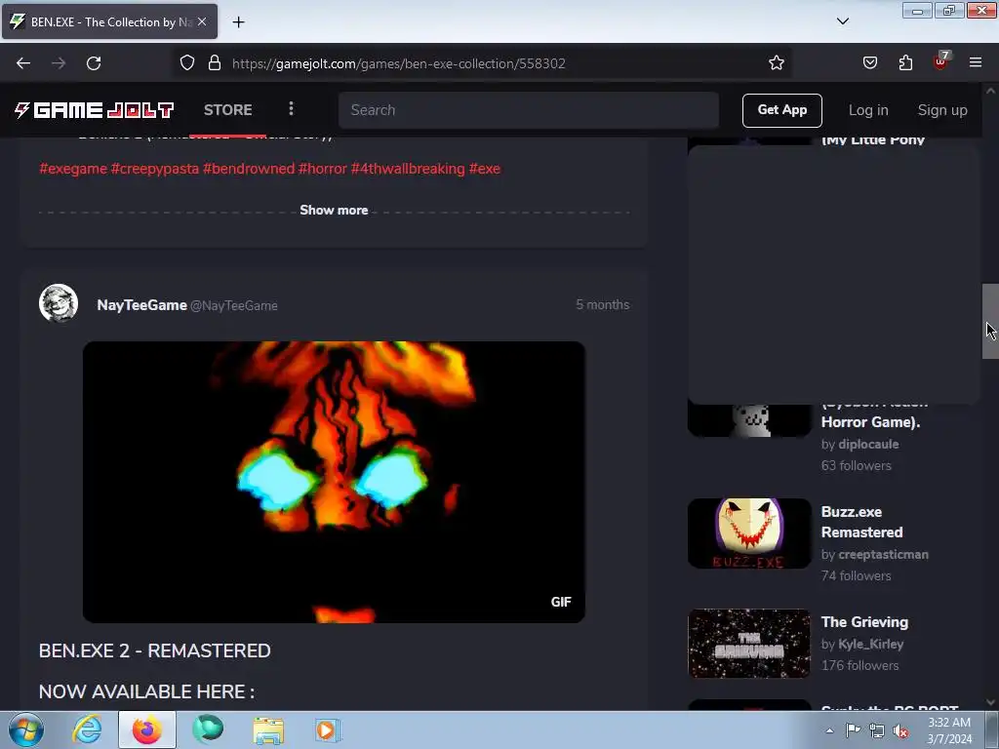Close the BEN.EXE tab
Image resolution: width=999 pixels, height=749 pixels.
202,21
